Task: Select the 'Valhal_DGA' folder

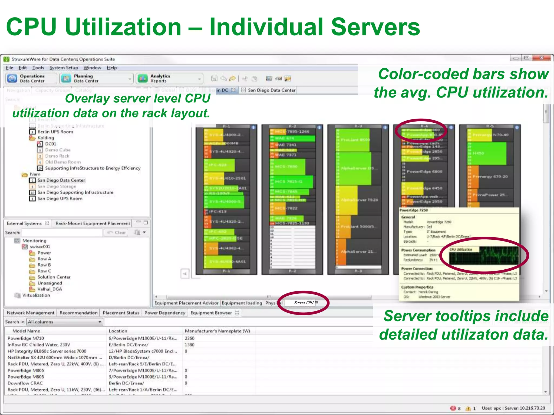Action: tap(50, 289)
